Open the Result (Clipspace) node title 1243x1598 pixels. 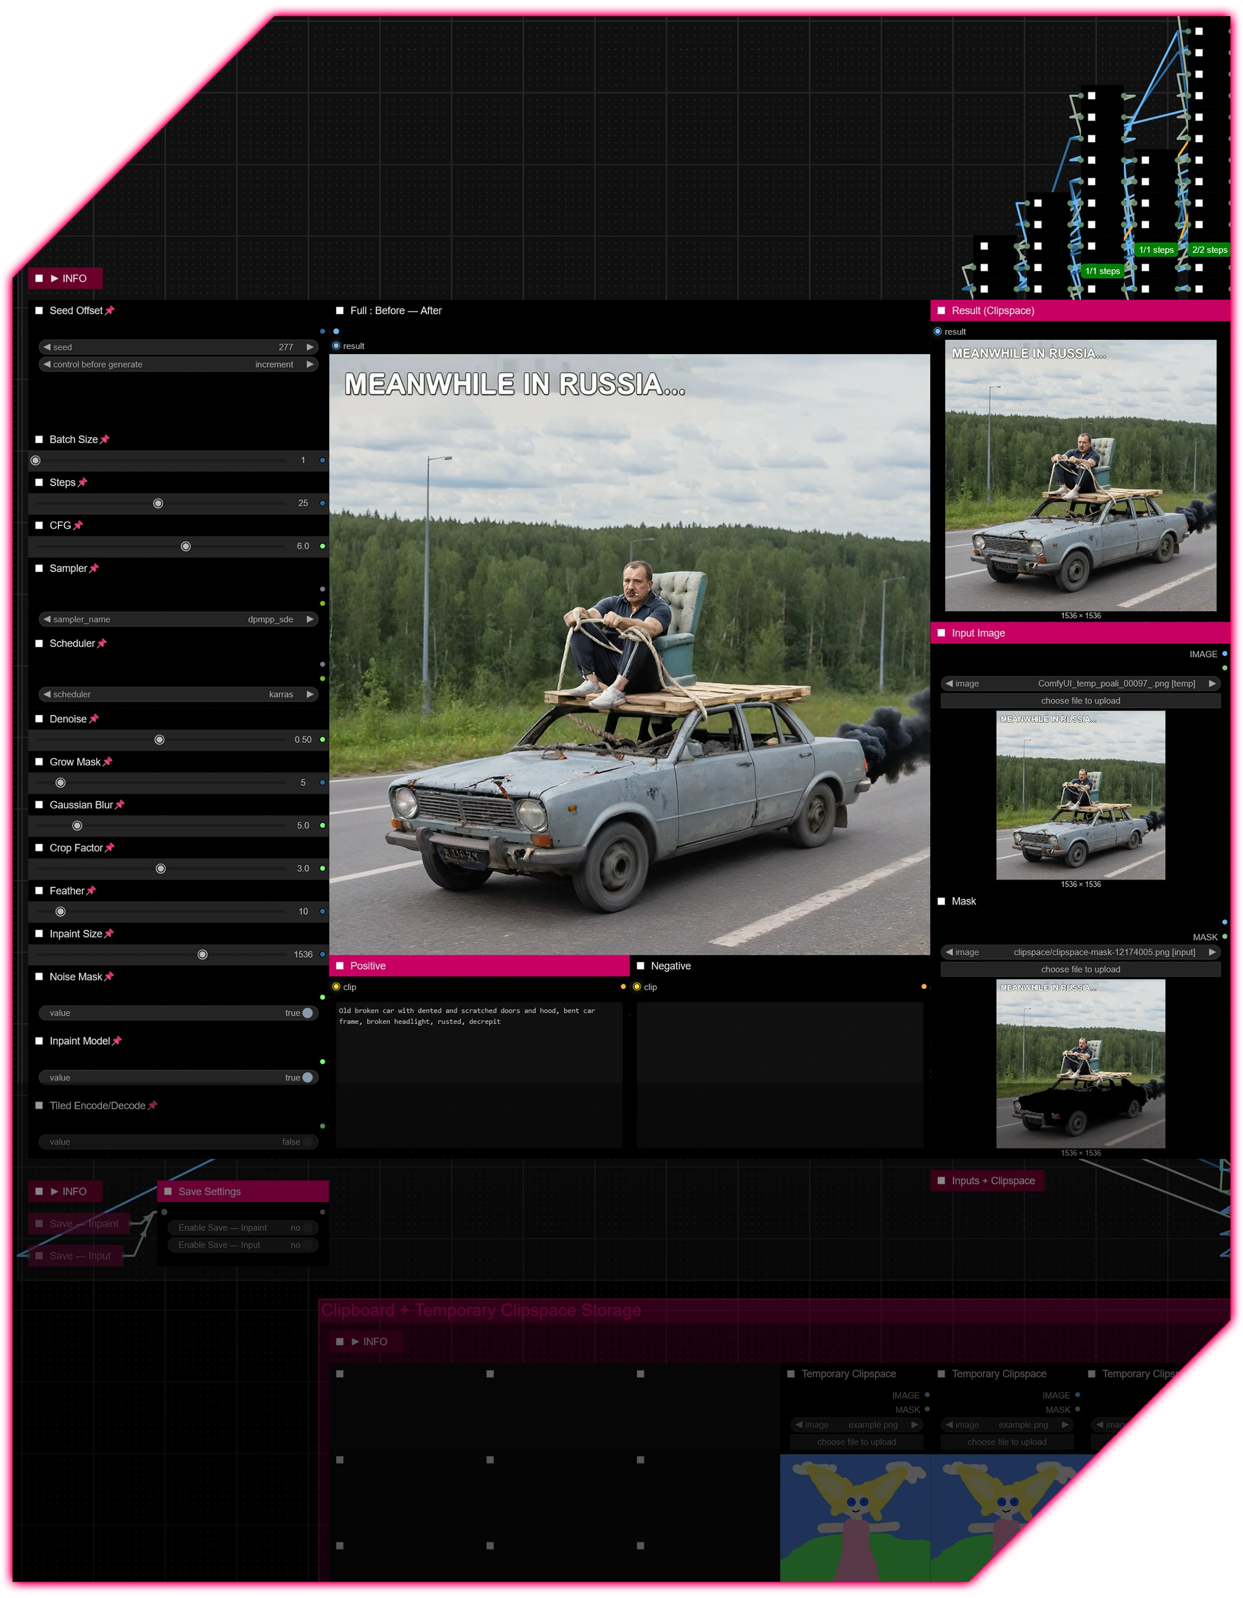pos(993,310)
